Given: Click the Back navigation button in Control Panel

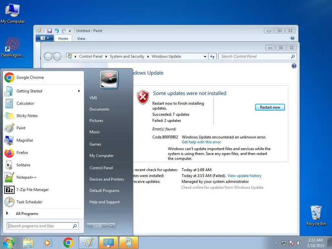Looking at the screenshot, I should [x=48, y=56].
